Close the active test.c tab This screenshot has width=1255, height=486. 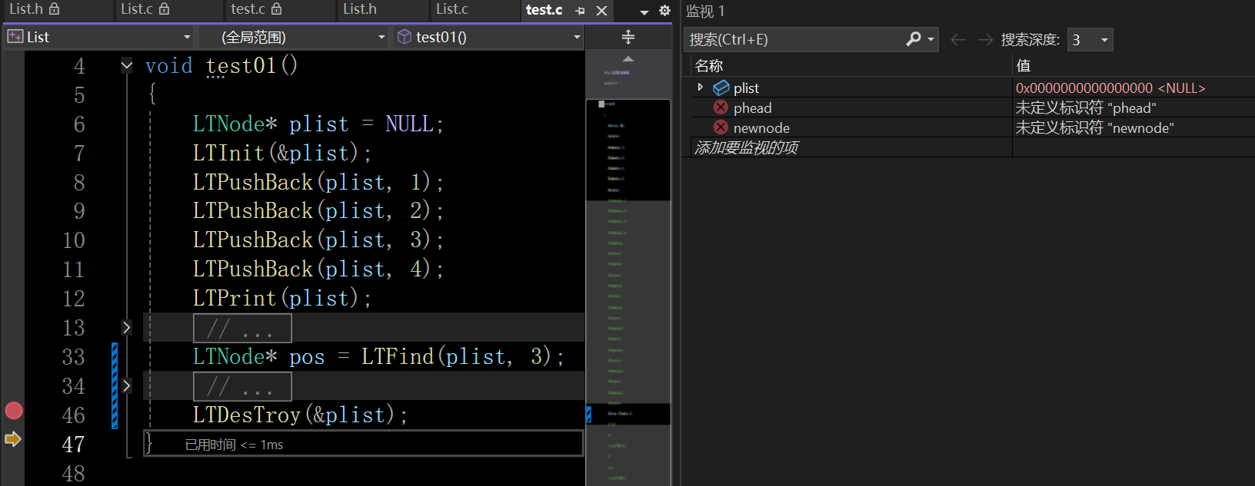[602, 11]
